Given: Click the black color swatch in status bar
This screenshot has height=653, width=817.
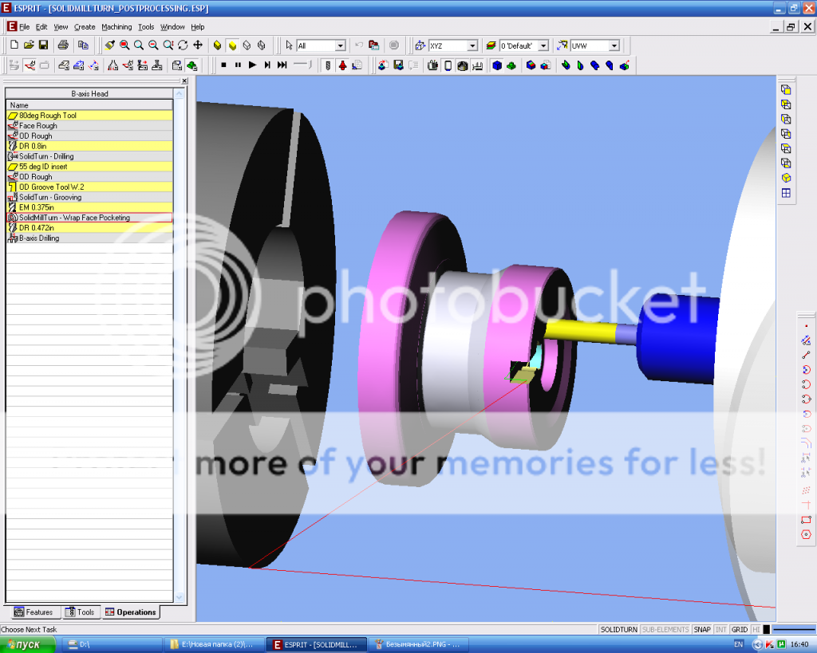Looking at the screenshot, I should [767, 629].
